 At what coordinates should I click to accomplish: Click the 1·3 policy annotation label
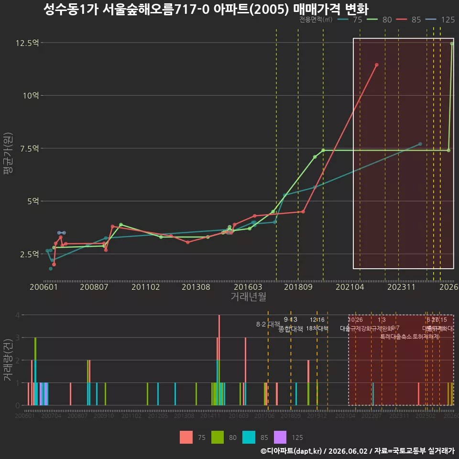pos(382,320)
